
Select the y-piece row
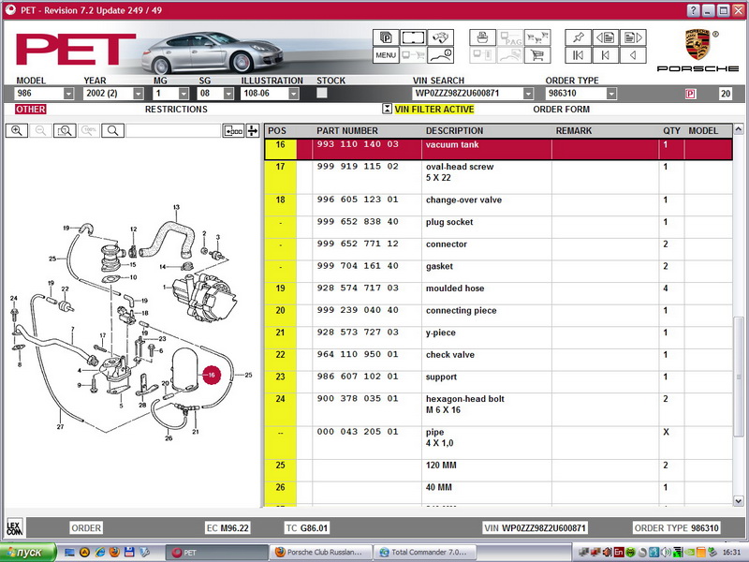pos(498,337)
